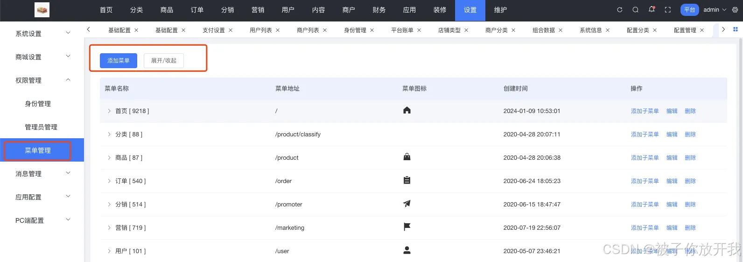Open the admin user dropdown

pyautogui.click(x=715, y=10)
